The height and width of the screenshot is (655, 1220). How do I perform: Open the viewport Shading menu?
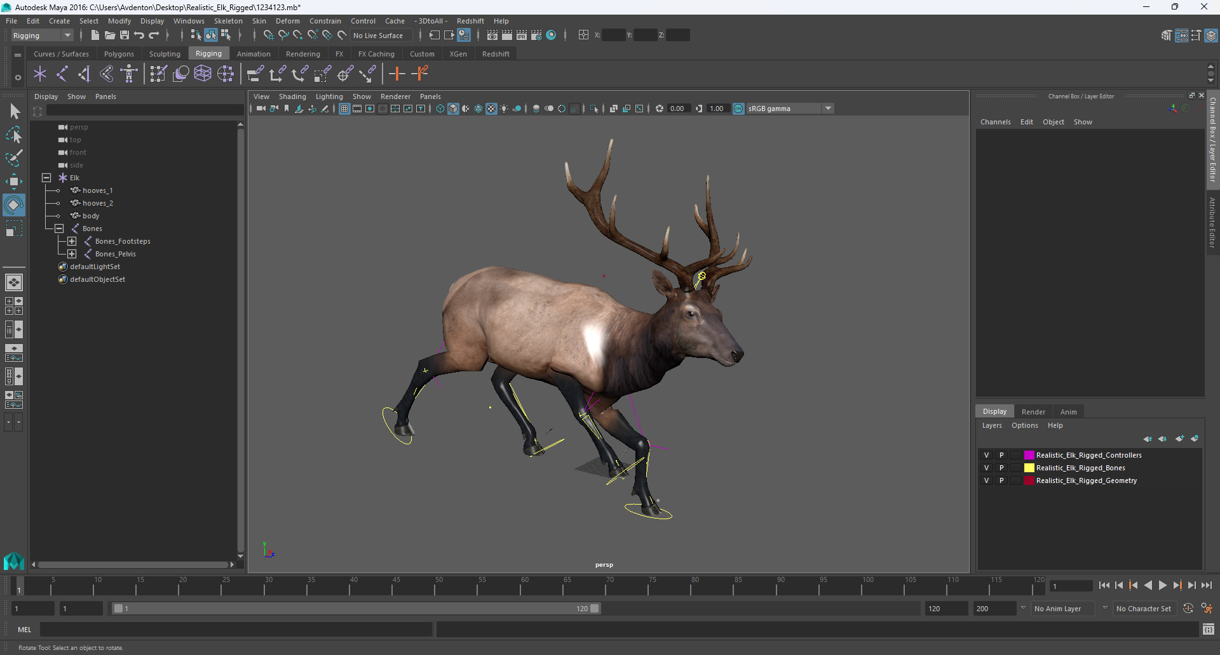tap(292, 96)
